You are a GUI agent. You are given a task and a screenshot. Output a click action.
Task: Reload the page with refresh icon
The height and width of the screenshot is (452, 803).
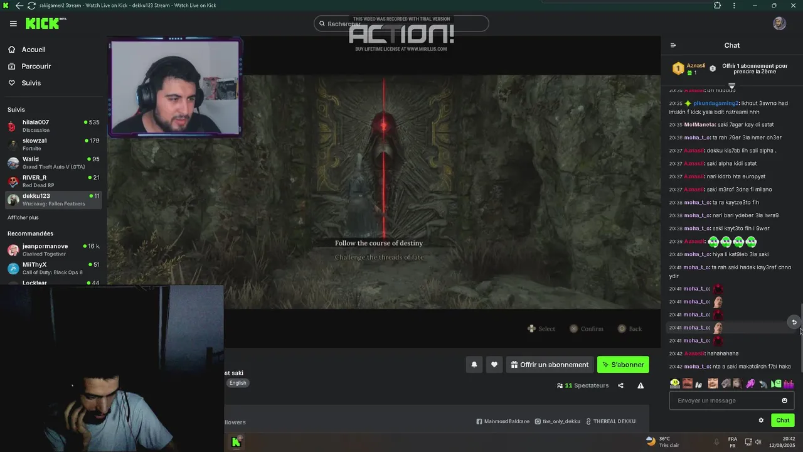click(31, 6)
